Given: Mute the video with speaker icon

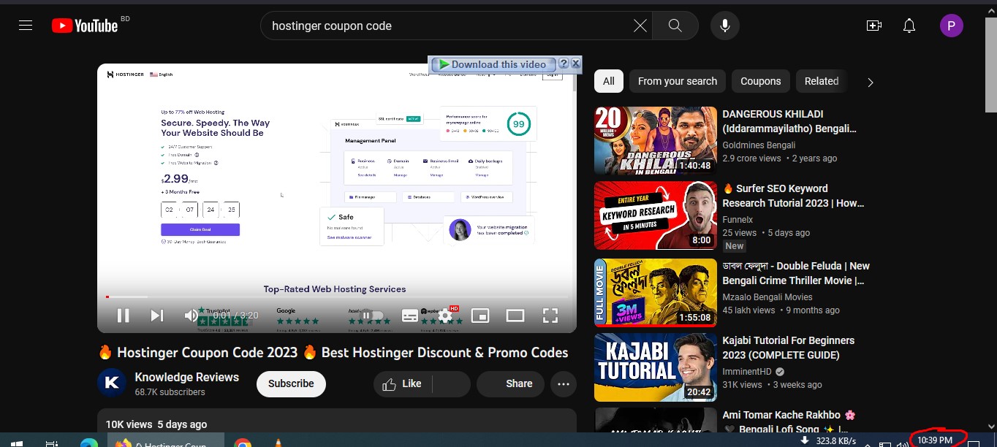Looking at the screenshot, I should (x=191, y=316).
